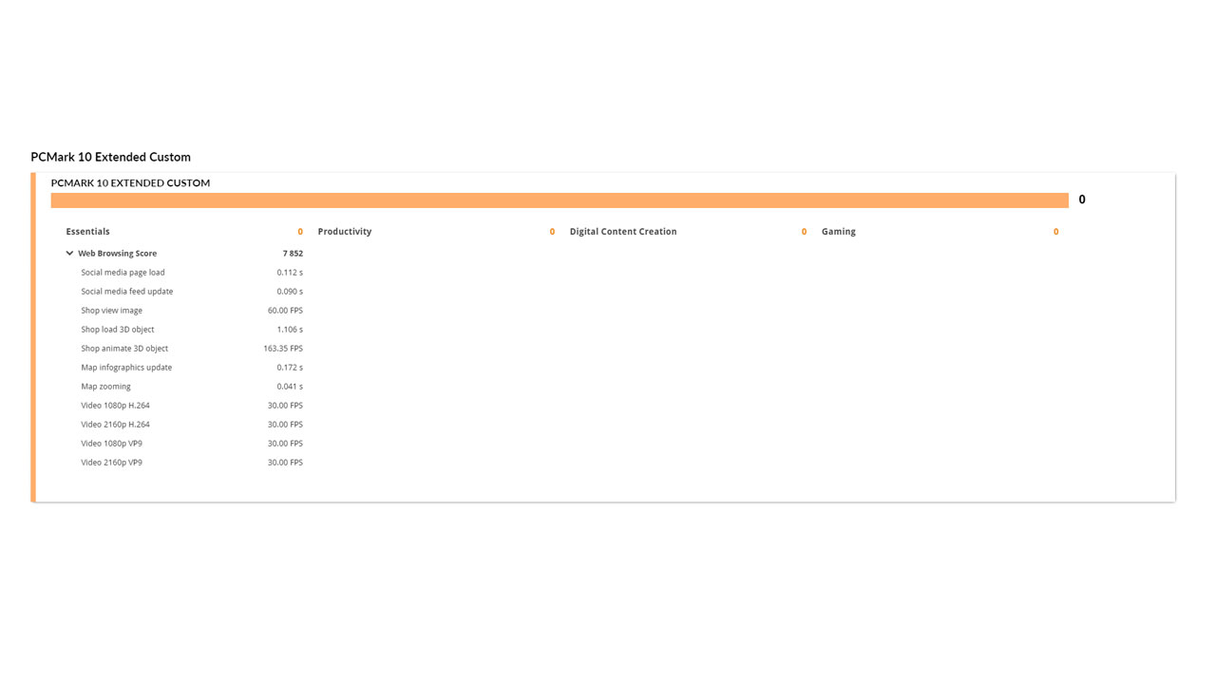Click the 0.172 s infographics value
Image resolution: width=1216 pixels, height=684 pixels.
290,368
